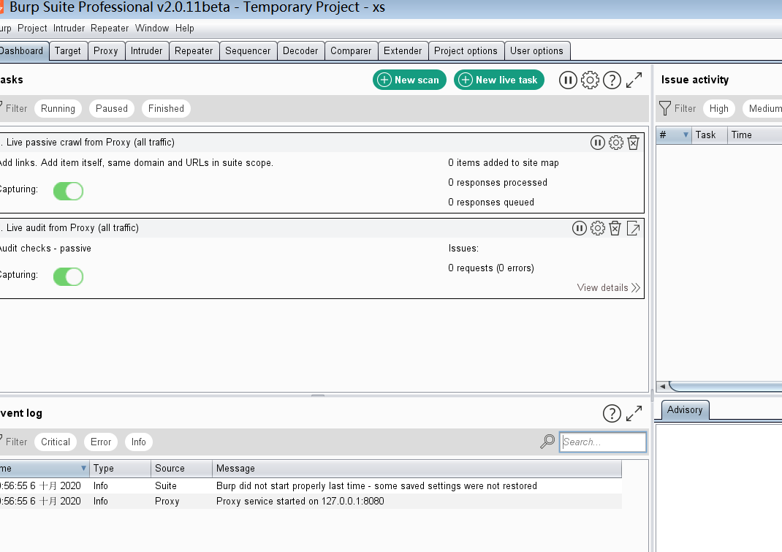Screen dimensions: 782x552
Task: Click the 'Audit checks - passive' description
Action: click(x=45, y=248)
